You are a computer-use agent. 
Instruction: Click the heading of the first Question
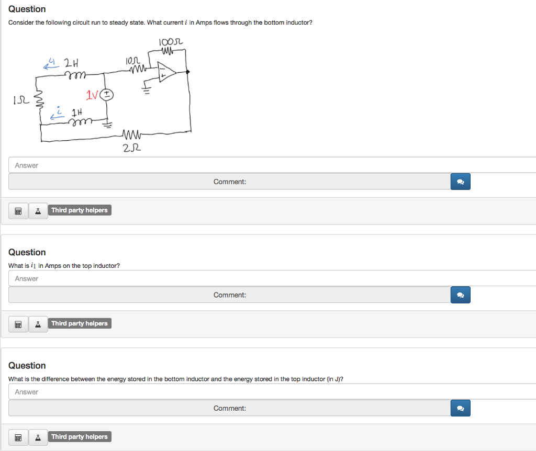click(x=27, y=9)
